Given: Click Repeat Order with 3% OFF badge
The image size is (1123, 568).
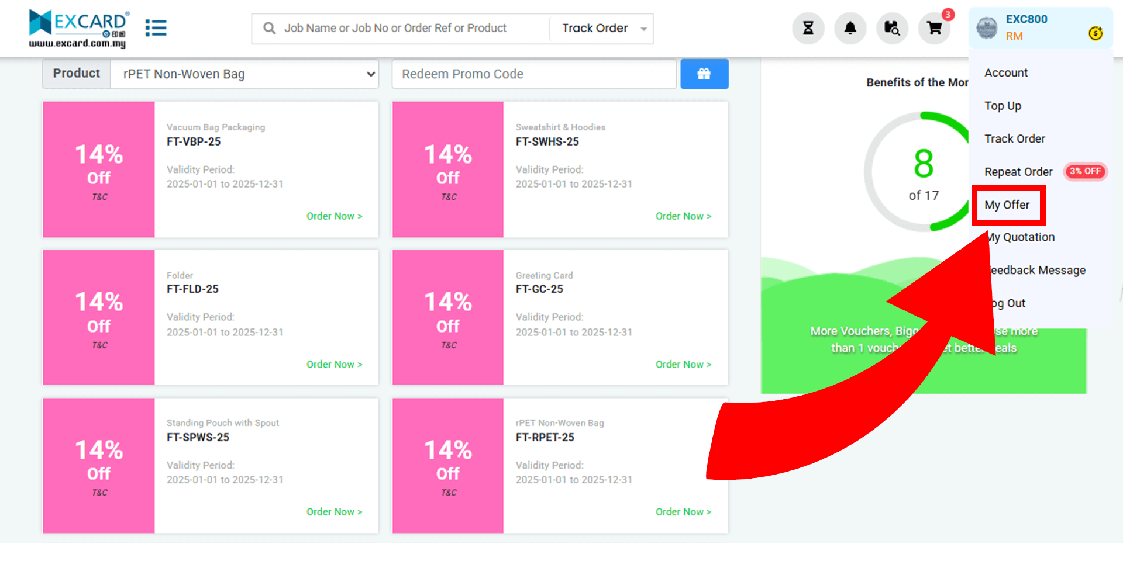Looking at the screenshot, I should click(1018, 171).
